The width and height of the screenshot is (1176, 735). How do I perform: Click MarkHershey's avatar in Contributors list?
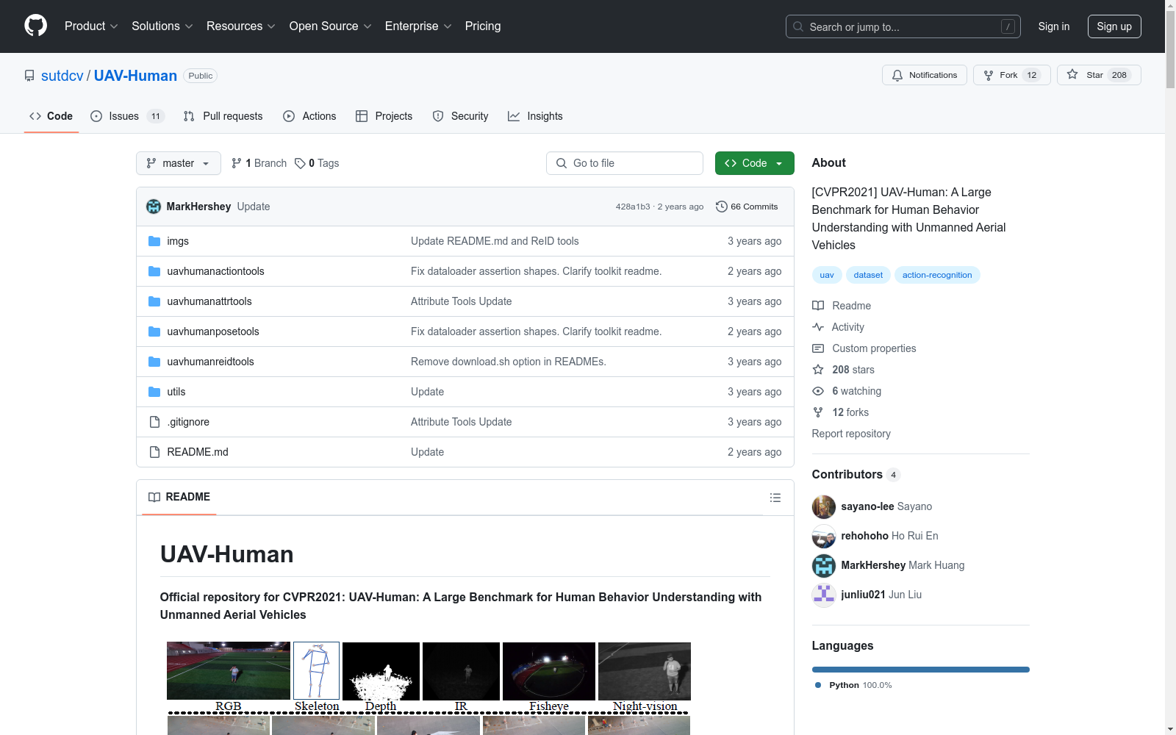pos(824,565)
